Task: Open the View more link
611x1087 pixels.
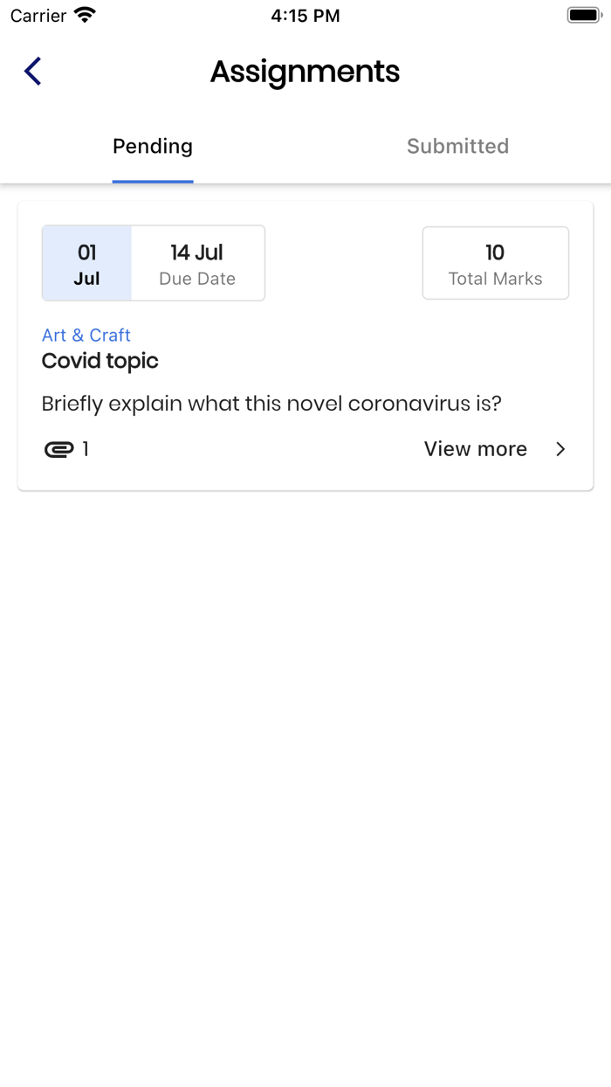Action: click(x=476, y=449)
